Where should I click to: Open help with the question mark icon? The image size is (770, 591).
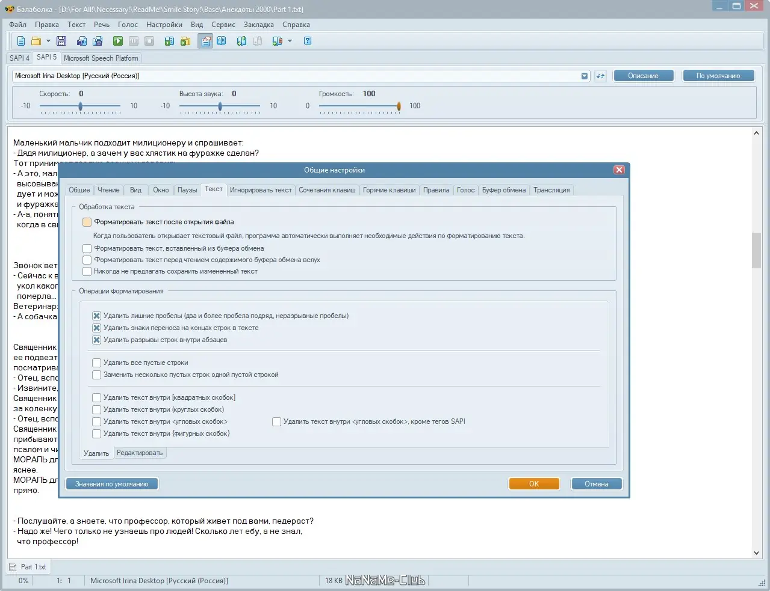pos(308,41)
